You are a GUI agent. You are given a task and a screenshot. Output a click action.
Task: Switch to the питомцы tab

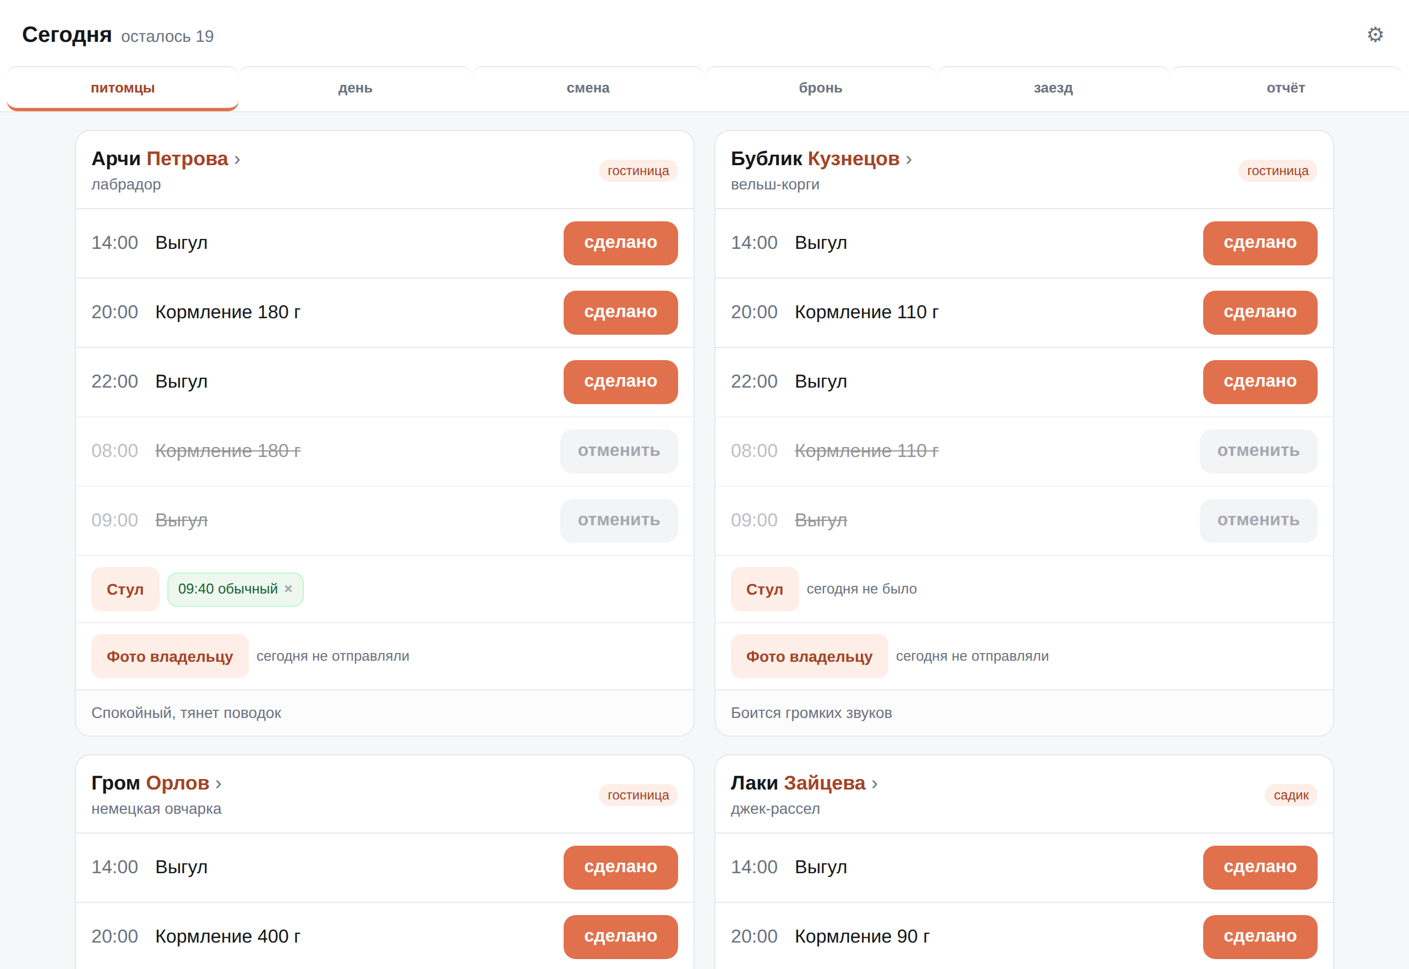pyautogui.click(x=123, y=88)
